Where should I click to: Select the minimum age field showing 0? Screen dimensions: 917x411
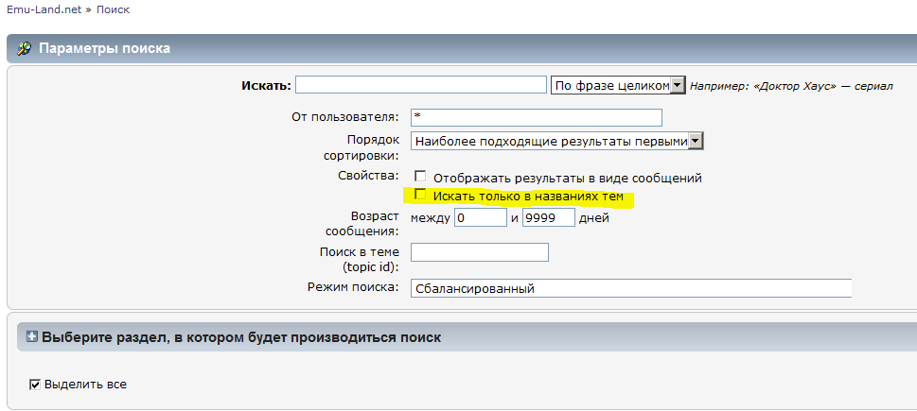pyautogui.click(x=481, y=217)
